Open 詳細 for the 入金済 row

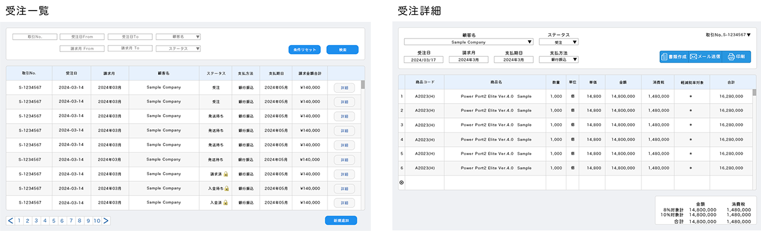coord(344,203)
